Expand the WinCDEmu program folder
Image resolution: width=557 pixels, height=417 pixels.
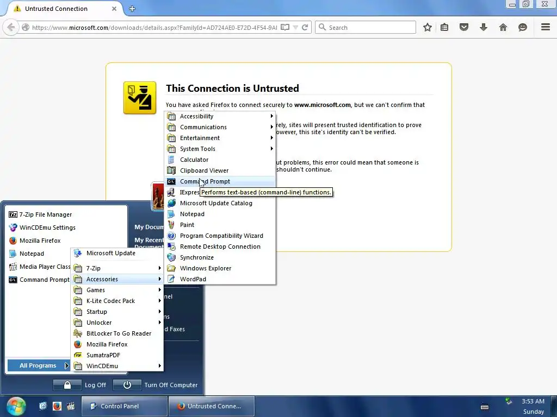pyautogui.click(x=117, y=366)
